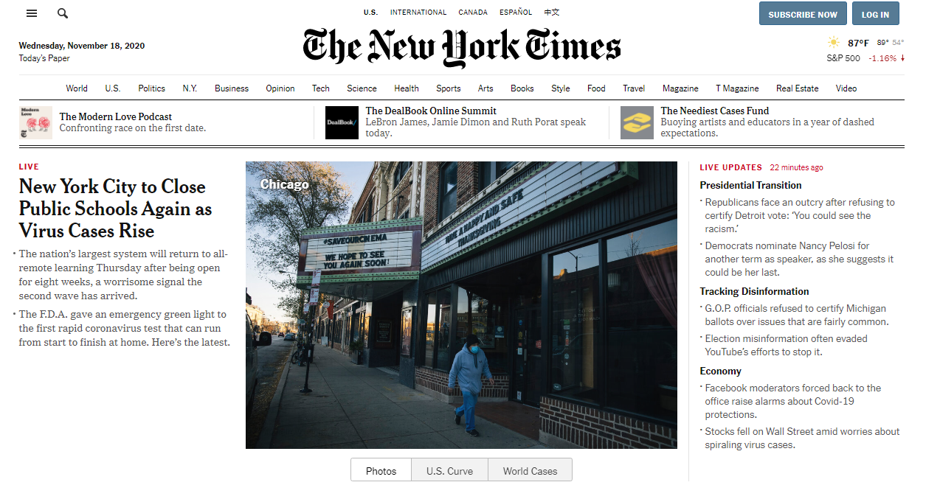Open story on stocks falling on Wall Street
The image size is (940, 485).
[802, 438]
